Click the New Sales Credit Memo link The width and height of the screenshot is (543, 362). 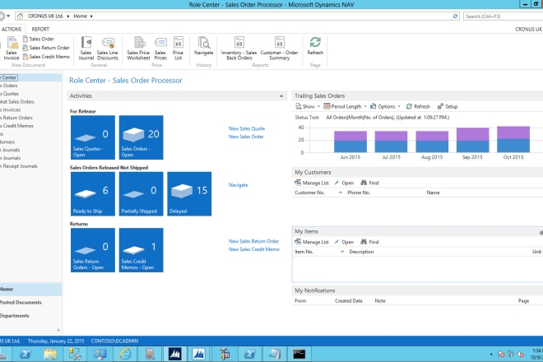254,249
